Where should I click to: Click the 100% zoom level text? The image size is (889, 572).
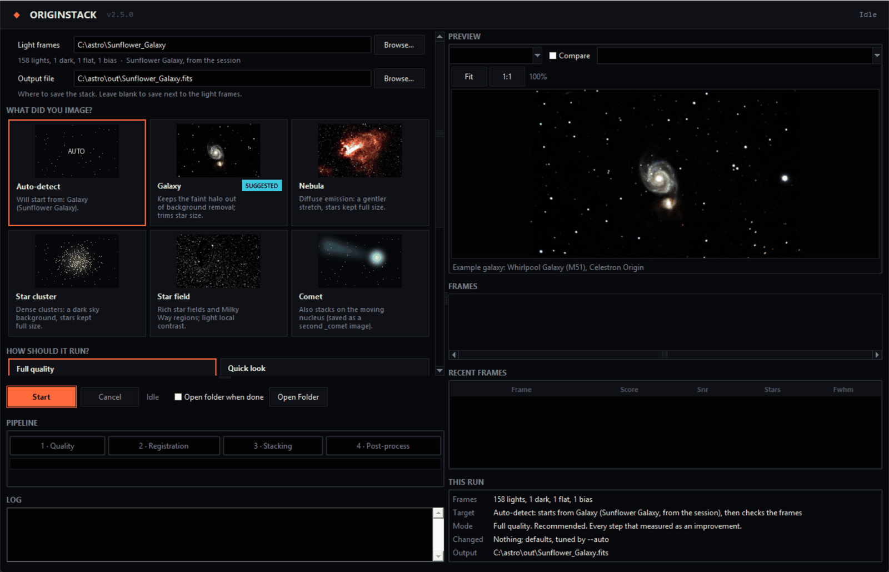pyautogui.click(x=538, y=77)
